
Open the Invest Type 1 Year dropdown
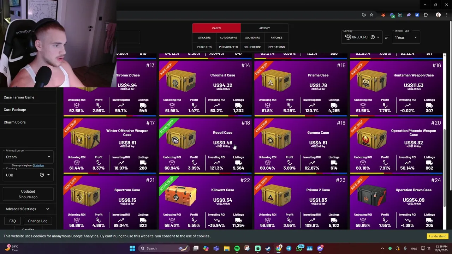tap(406, 37)
